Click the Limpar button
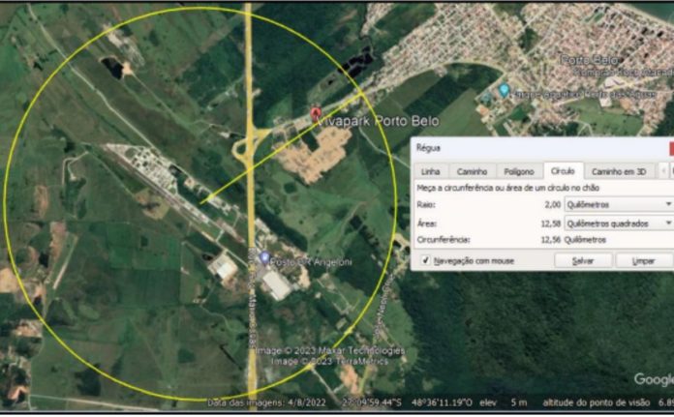This screenshot has width=674, height=417. point(643,260)
